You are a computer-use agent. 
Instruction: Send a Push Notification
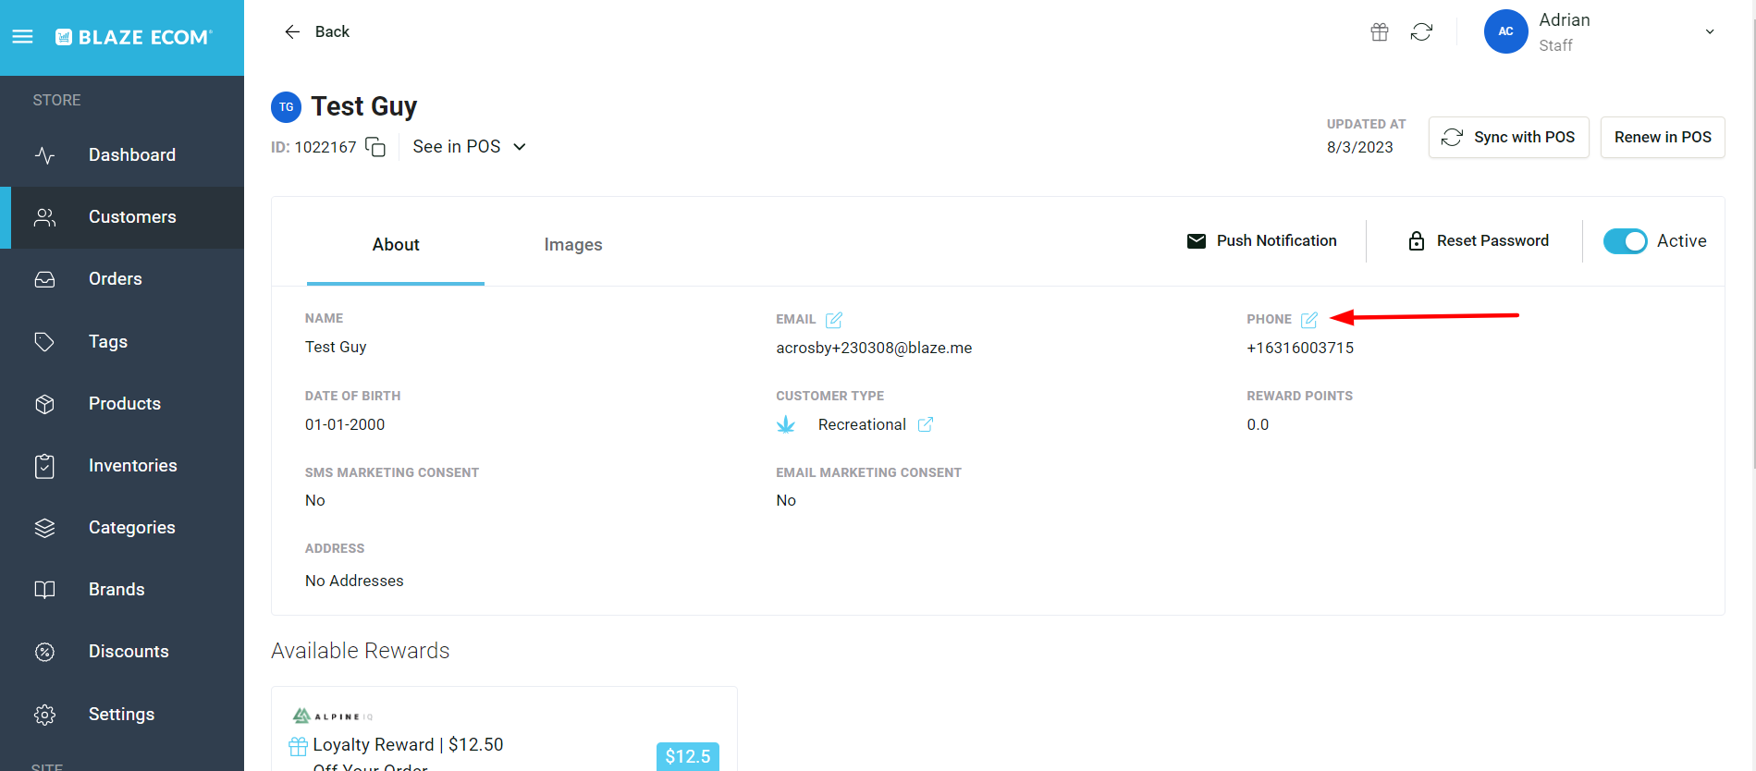pyautogui.click(x=1261, y=241)
